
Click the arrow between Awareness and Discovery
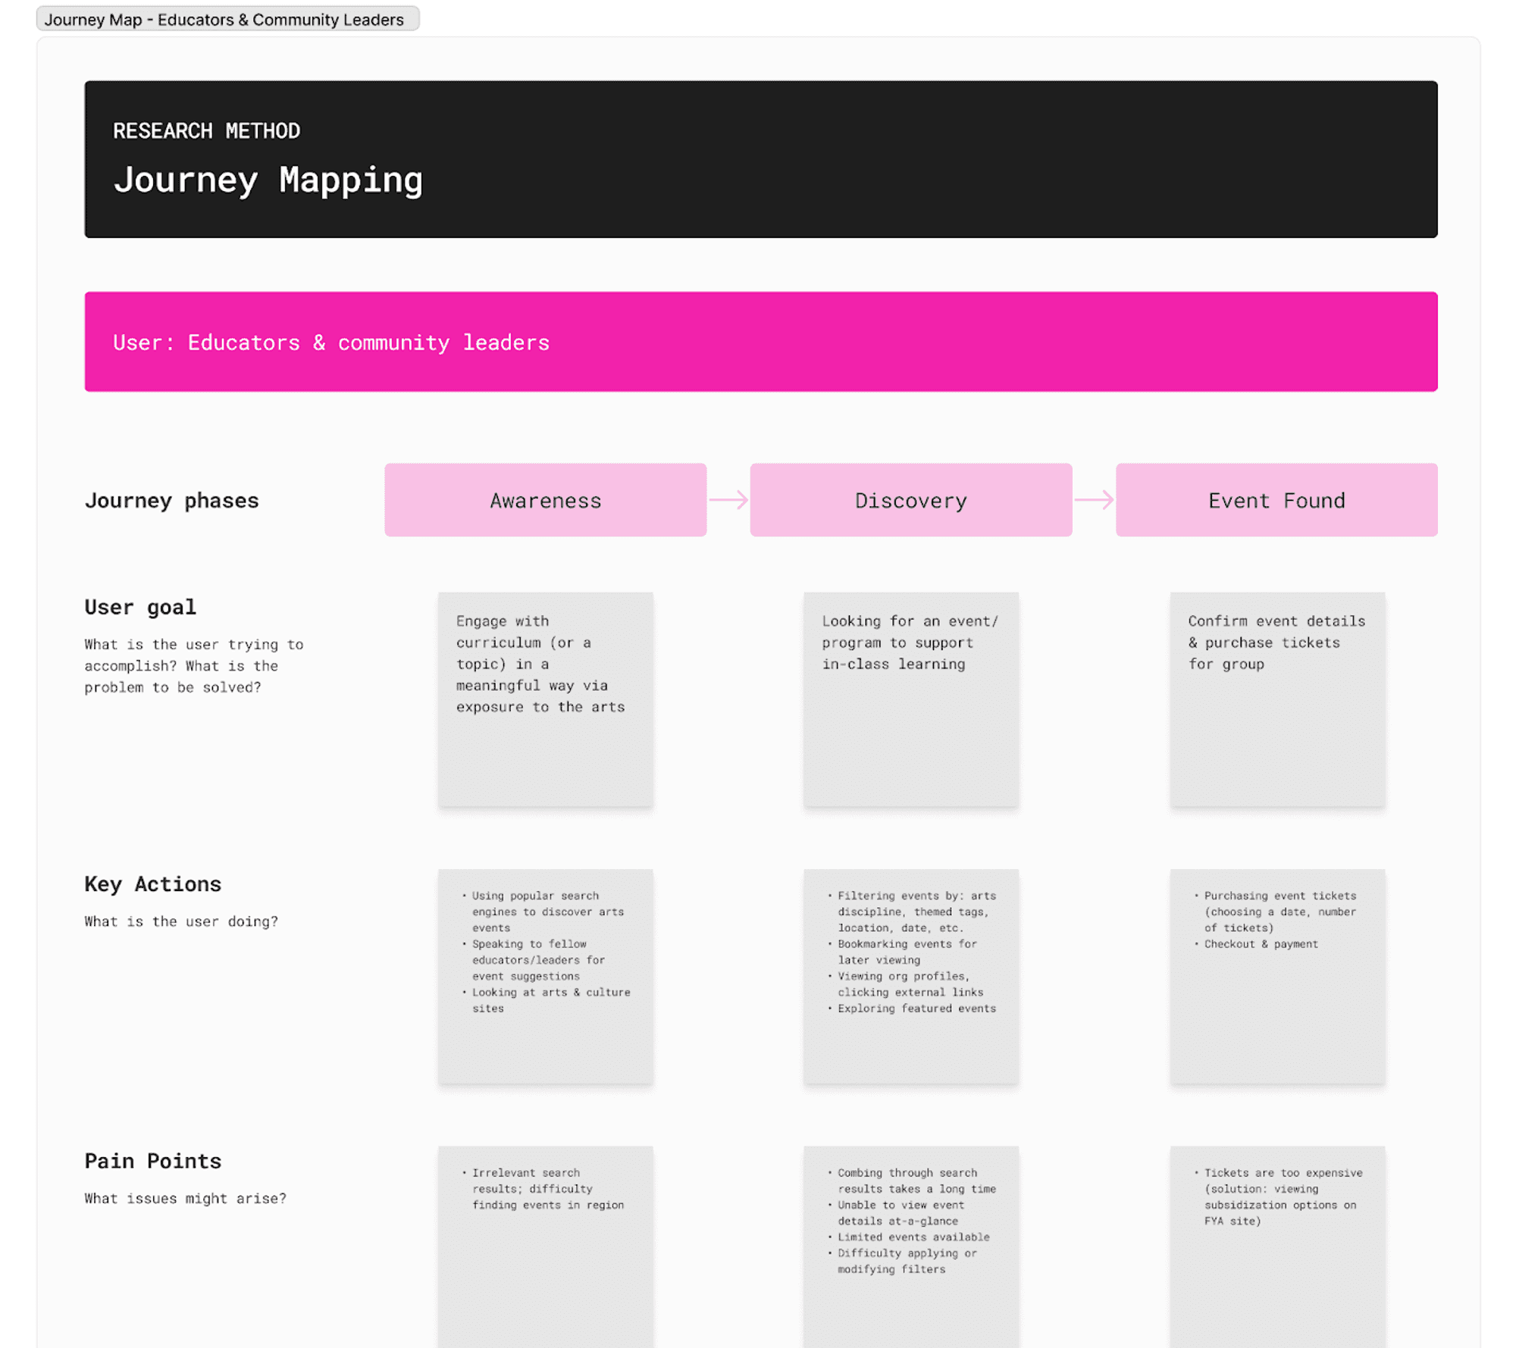728,500
